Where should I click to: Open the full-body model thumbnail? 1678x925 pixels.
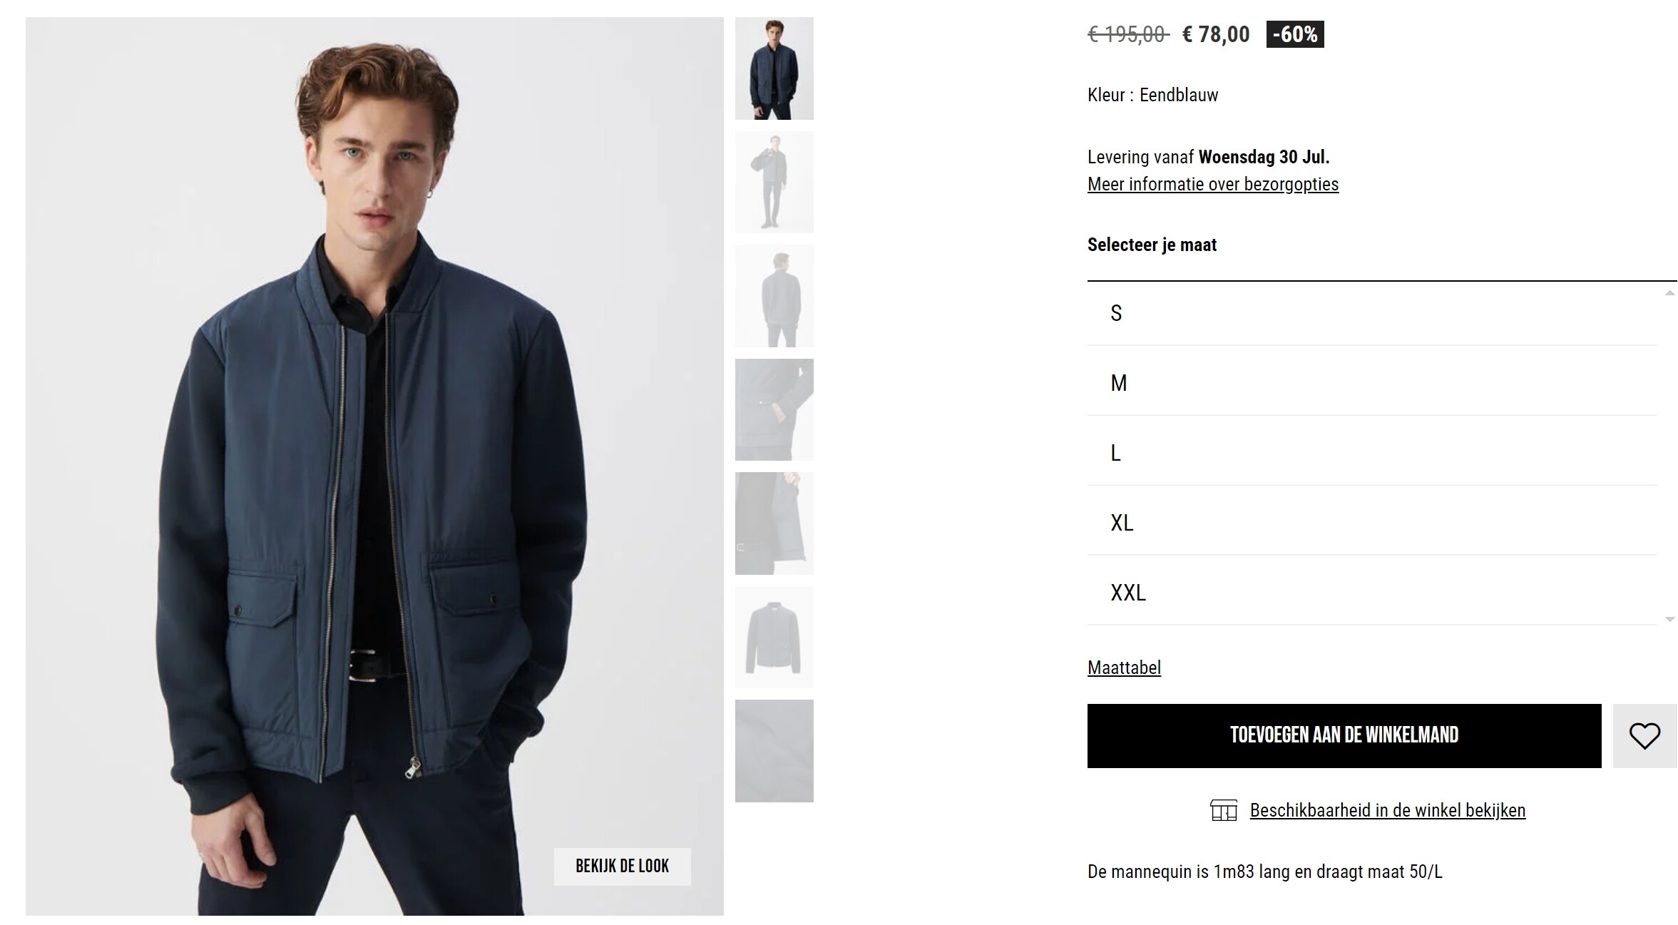pos(774,182)
